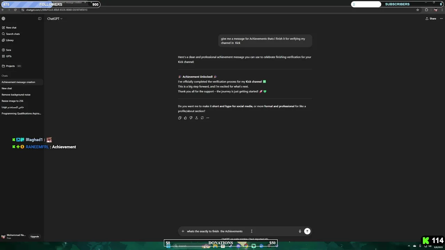Open the ChatGPT model selector dropdown
Viewport: 445px width, 250px height.
55,19
